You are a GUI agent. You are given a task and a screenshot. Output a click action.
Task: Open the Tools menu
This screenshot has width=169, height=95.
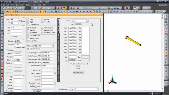coord(39,5)
